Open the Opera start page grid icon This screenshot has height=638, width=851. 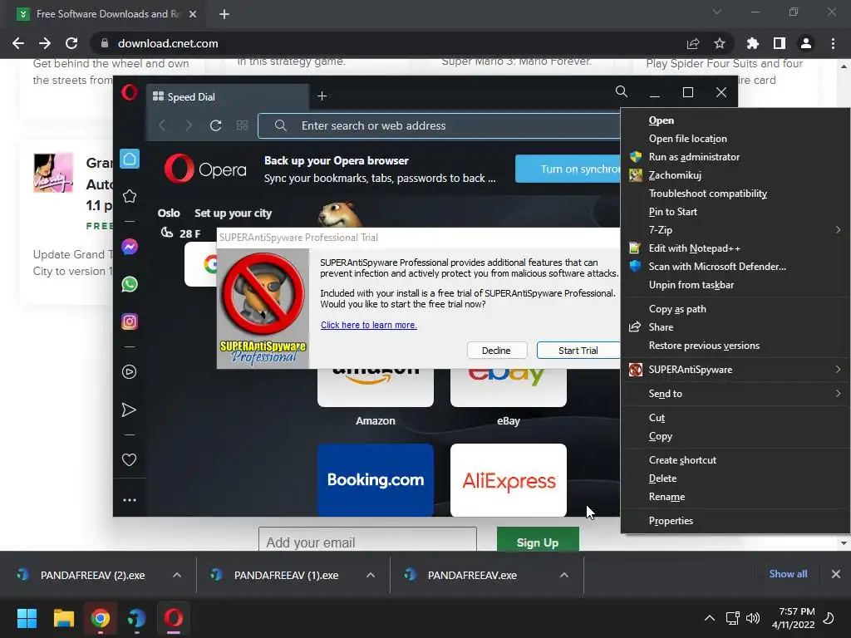[x=242, y=126]
